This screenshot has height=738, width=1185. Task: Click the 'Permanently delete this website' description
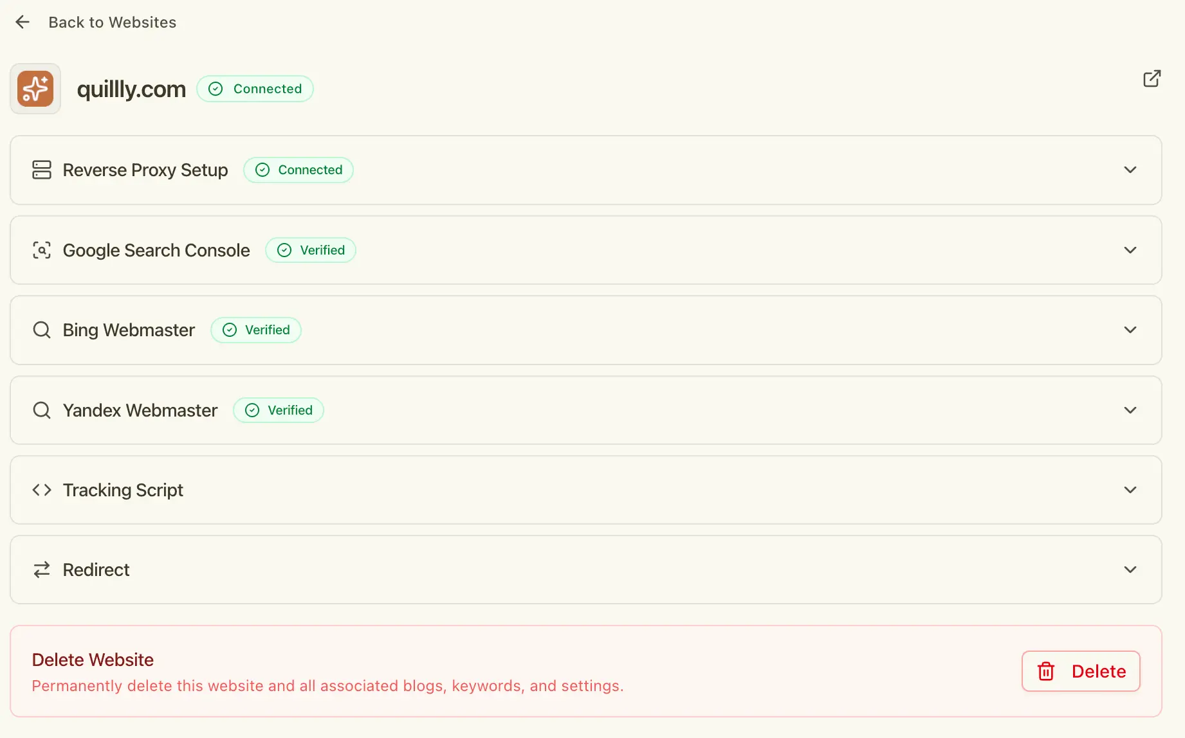click(327, 686)
